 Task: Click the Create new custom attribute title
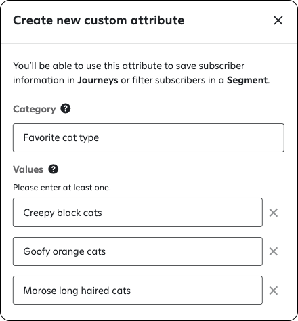[x=99, y=20]
